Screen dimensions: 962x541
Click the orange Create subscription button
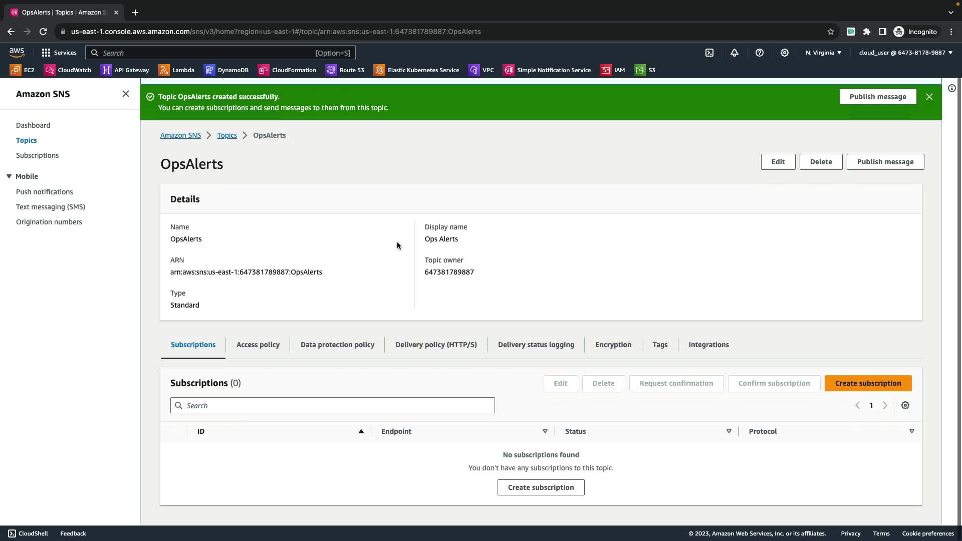pyautogui.click(x=868, y=383)
